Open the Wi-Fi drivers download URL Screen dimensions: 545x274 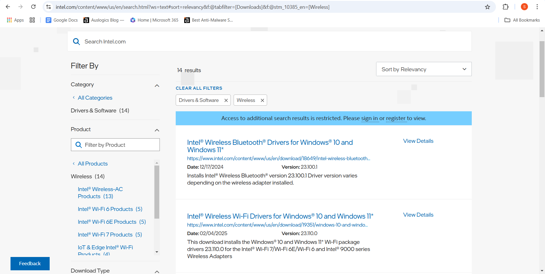pyautogui.click(x=277, y=225)
